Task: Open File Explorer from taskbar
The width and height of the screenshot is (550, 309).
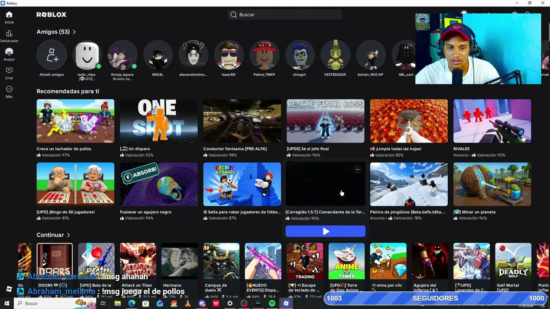Action: [117, 303]
